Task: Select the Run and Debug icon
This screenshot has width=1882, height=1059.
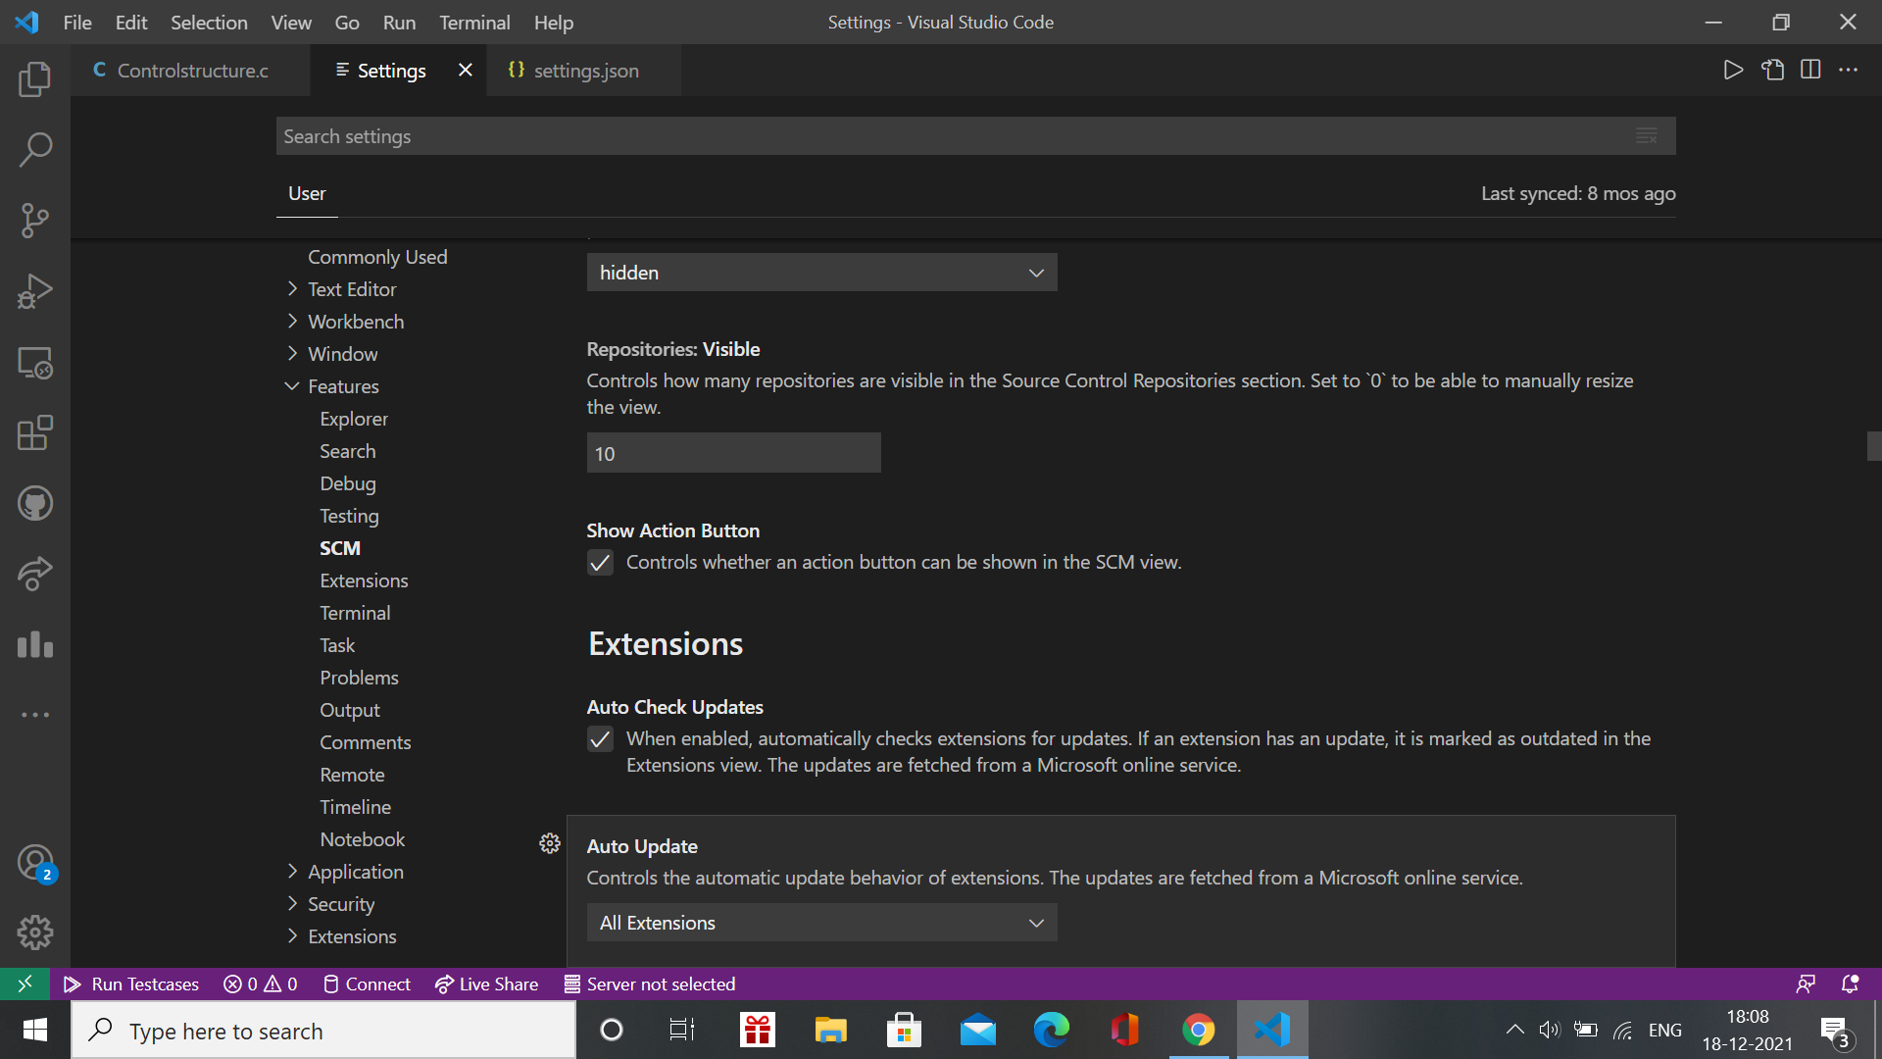Action: pyautogui.click(x=35, y=290)
